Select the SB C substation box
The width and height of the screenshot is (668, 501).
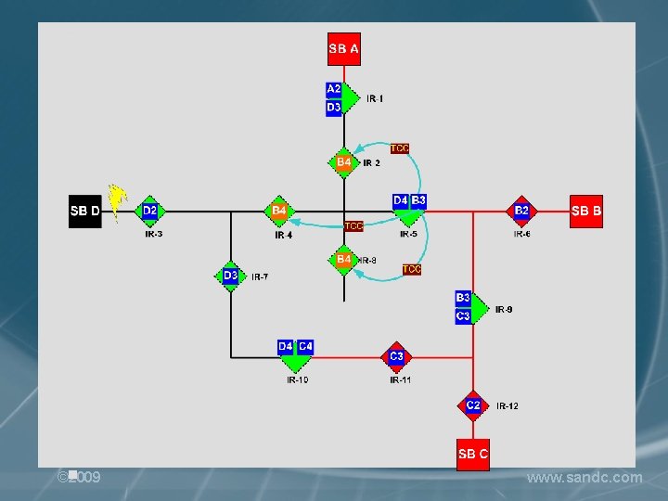(473, 455)
